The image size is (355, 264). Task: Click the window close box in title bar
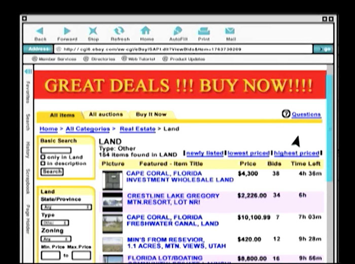(25, 19)
